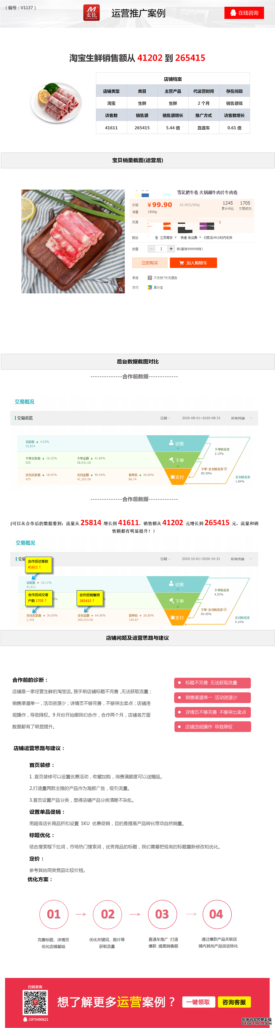Click the 1245 累计评论 review count

coord(228,205)
